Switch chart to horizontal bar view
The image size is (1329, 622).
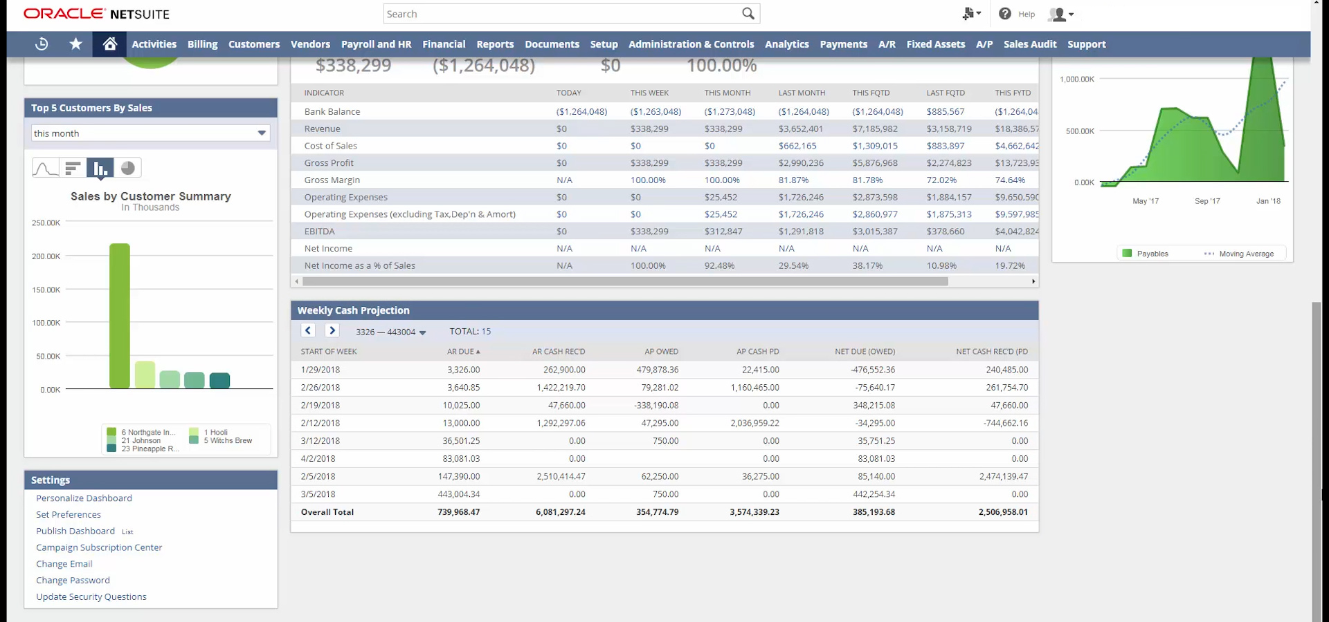tap(73, 168)
